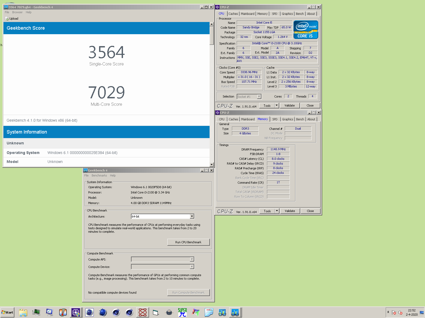The image size is (425, 318).
Task: Click the Run Compute Benchmark button
Action: [188, 293]
